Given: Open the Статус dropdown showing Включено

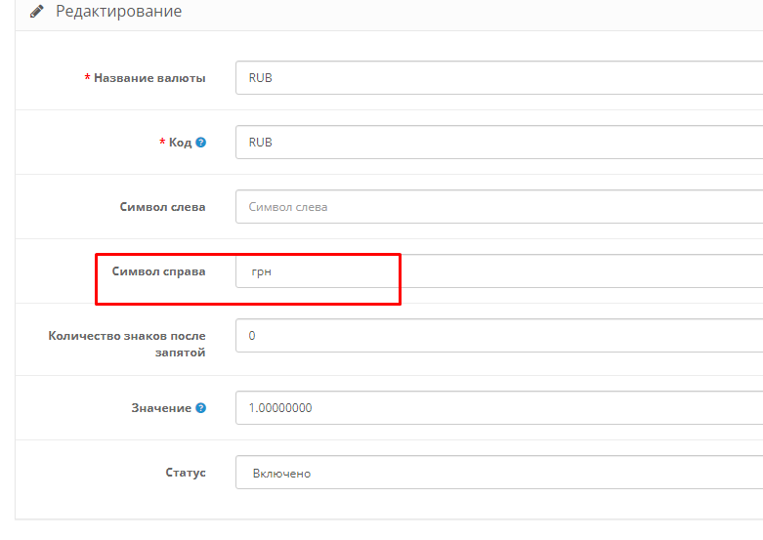Looking at the screenshot, I should [x=498, y=473].
